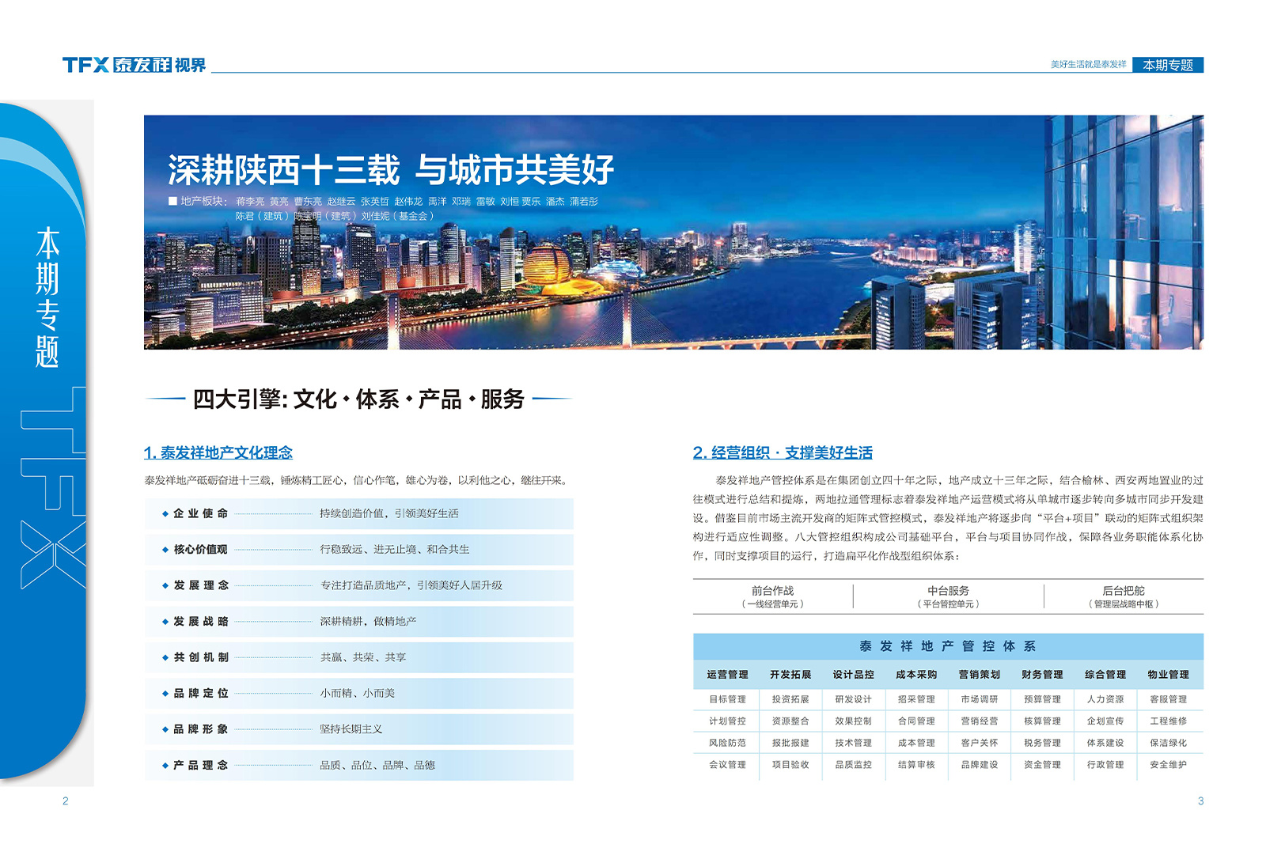Image resolution: width=1266 pixels, height=844 pixels.
Task: Click the 目标管理 table cell
Action: (x=727, y=699)
